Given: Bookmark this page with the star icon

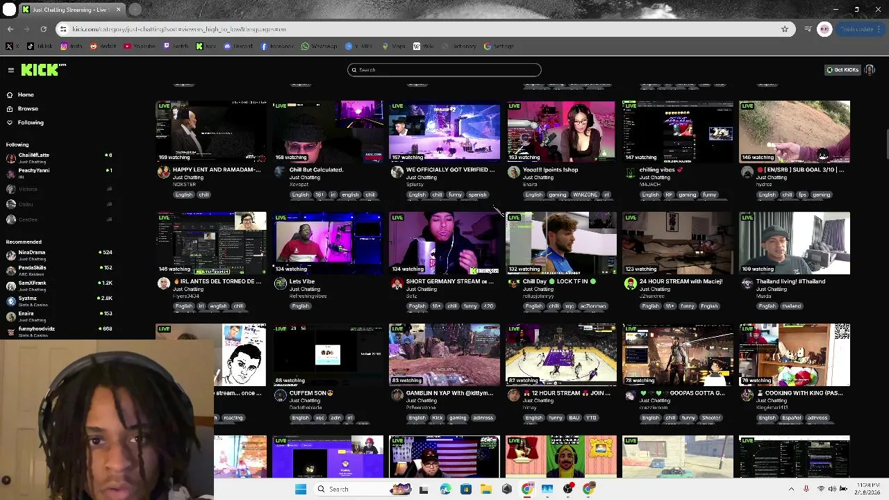Looking at the screenshot, I should 785,29.
